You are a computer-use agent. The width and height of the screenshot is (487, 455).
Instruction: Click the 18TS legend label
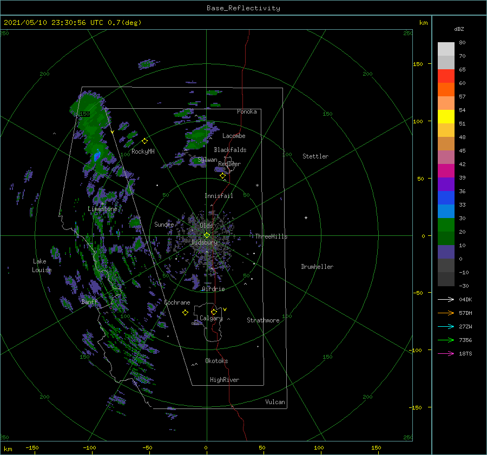coord(465,353)
